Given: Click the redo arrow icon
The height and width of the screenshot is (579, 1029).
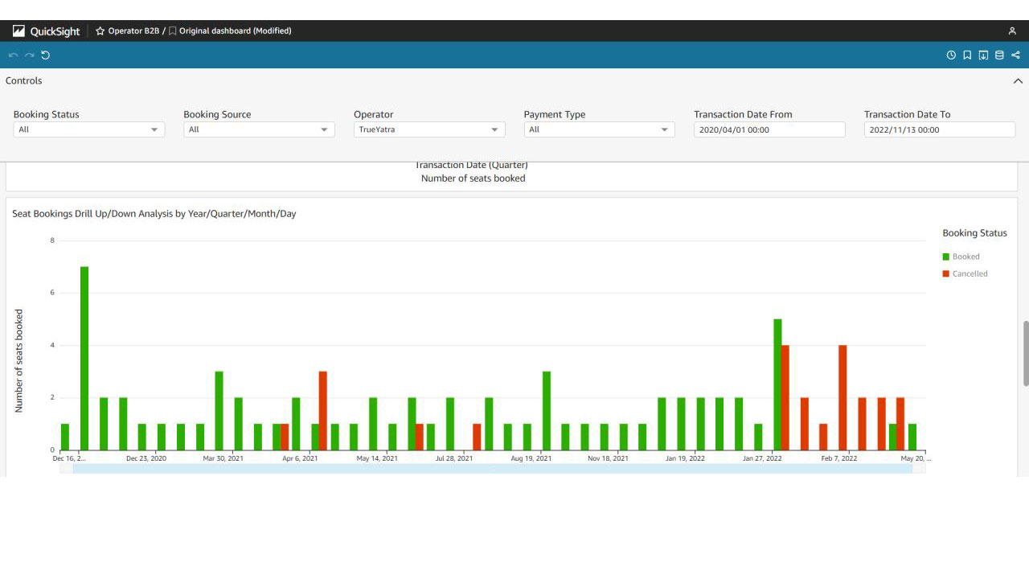Looking at the screenshot, I should pos(29,55).
